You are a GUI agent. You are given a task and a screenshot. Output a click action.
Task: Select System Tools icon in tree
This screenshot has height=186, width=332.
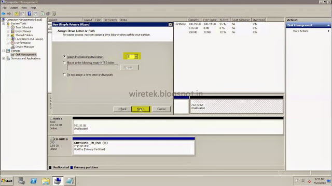(x=8, y=24)
